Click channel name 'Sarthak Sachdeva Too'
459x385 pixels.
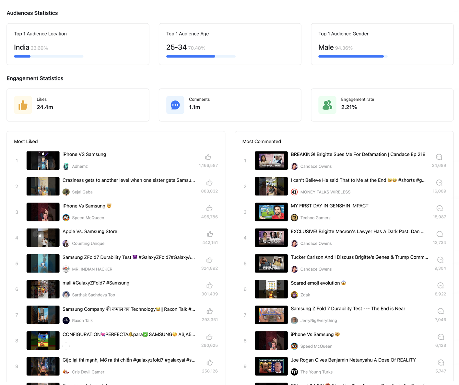pos(93,295)
